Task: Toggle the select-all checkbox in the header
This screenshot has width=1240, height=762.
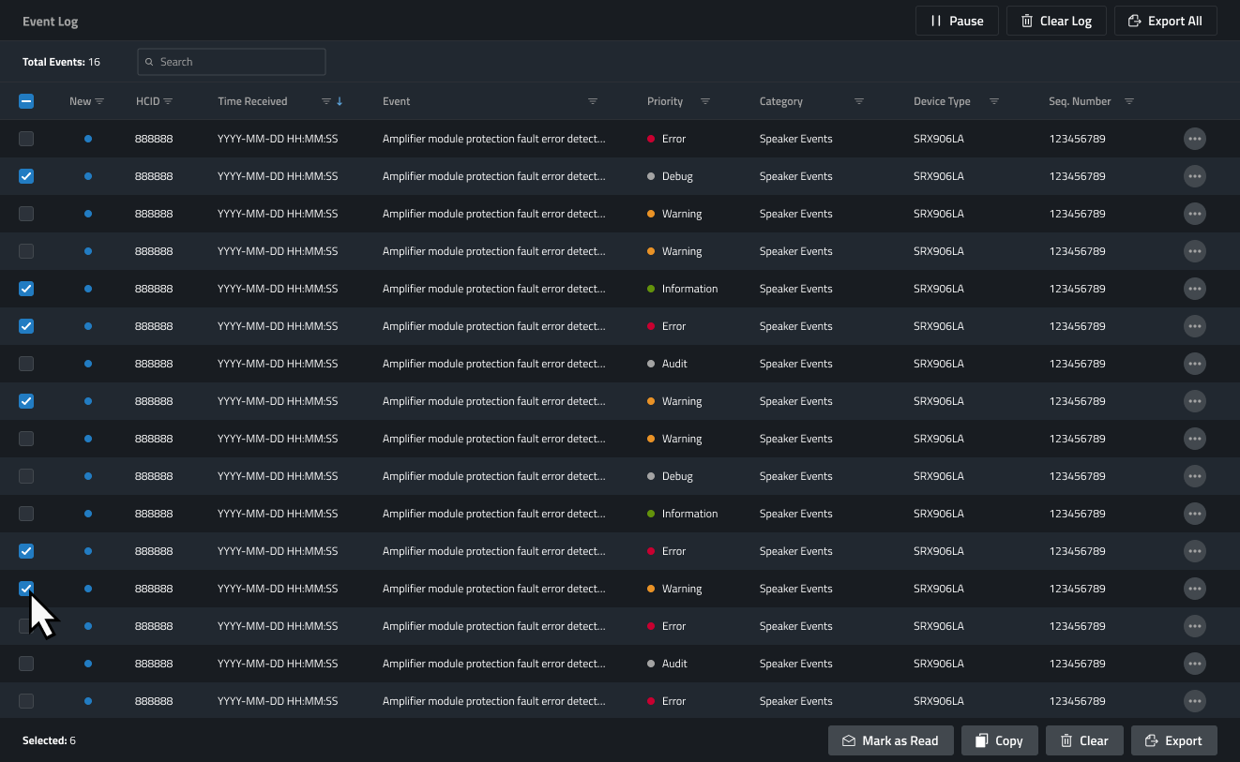Action: (26, 101)
